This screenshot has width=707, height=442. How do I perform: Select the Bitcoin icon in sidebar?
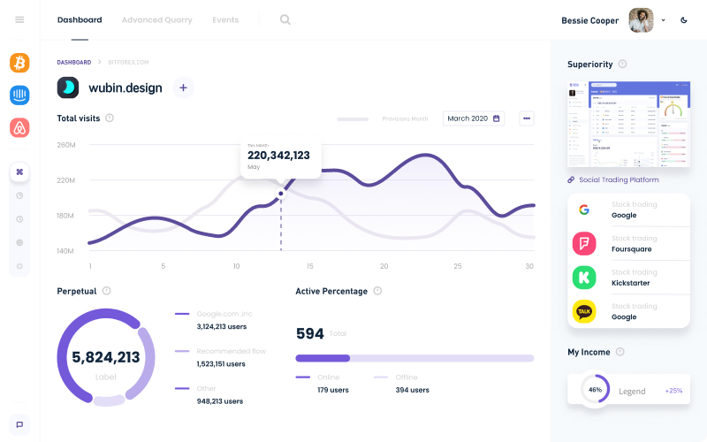point(19,63)
